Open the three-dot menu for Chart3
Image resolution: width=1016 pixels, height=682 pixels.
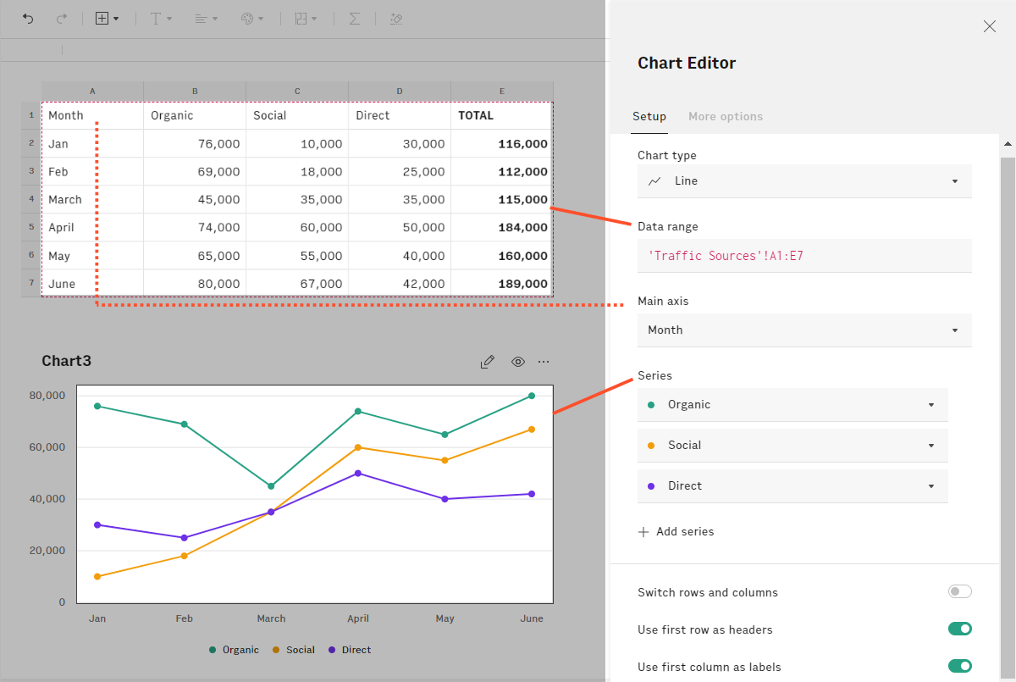(x=544, y=362)
